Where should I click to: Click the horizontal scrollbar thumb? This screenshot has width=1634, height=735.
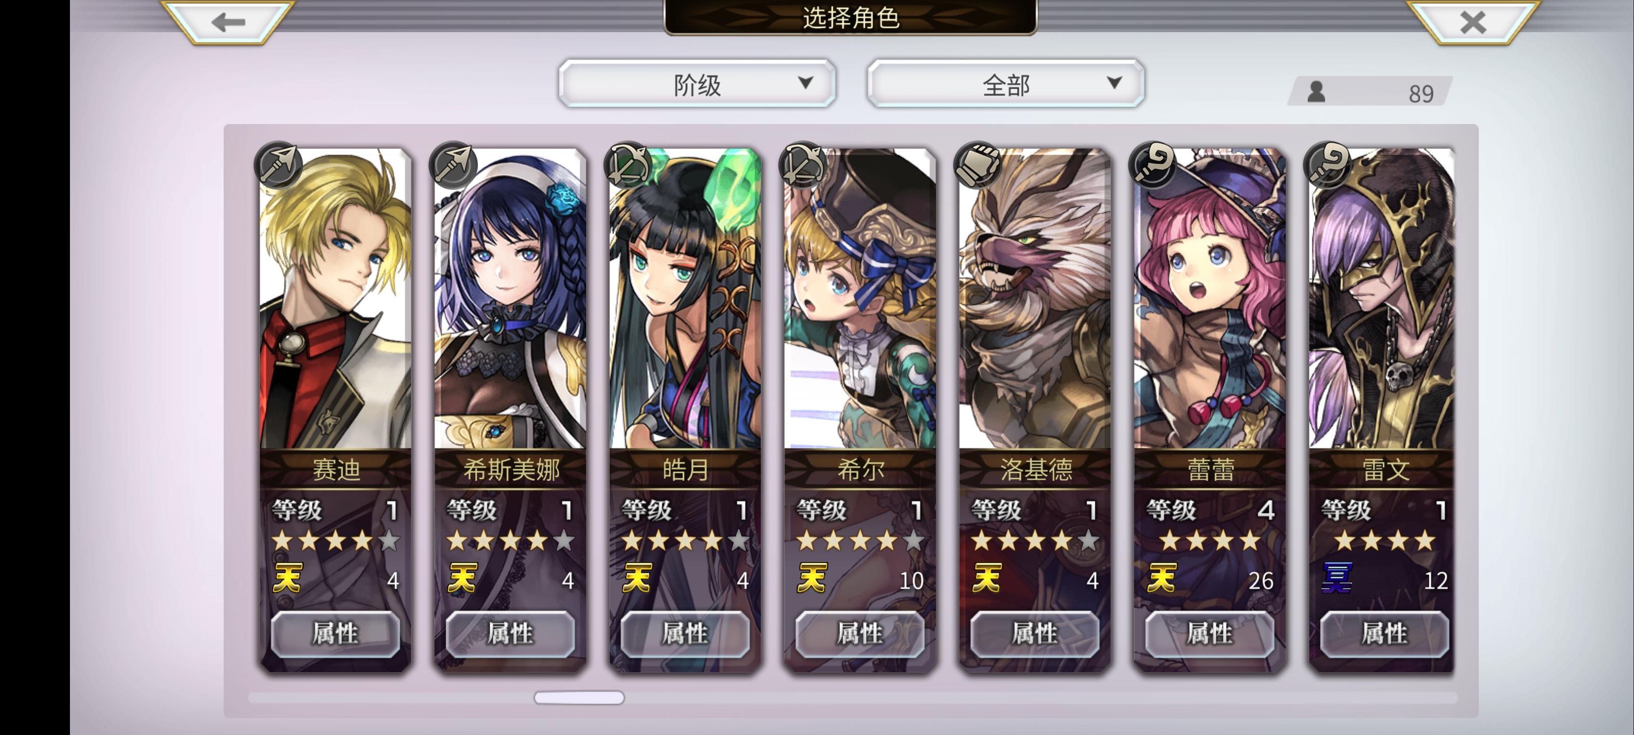point(579,698)
